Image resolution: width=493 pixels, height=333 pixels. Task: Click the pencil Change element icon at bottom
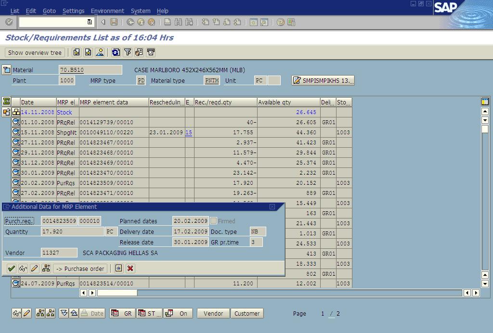[27, 313]
